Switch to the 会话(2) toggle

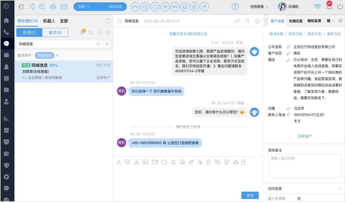coord(29,32)
